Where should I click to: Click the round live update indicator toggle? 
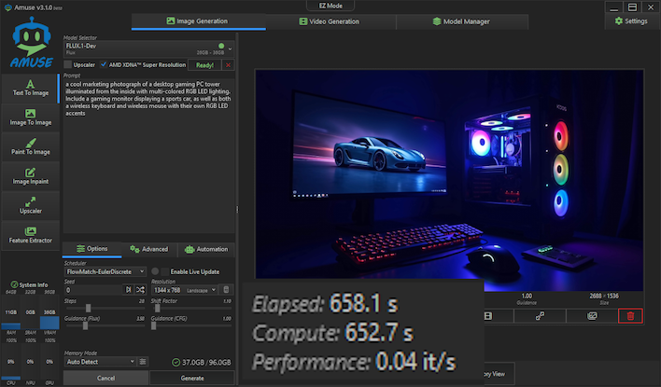click(x=155, y=271)
